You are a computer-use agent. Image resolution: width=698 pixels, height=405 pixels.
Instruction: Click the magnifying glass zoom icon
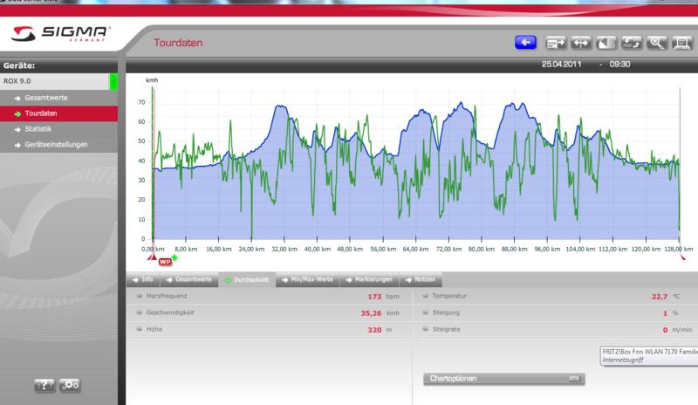click(656, 42)
